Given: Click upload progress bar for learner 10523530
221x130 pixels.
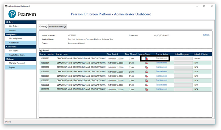Looking at the screenshot, I should (183, 58).
